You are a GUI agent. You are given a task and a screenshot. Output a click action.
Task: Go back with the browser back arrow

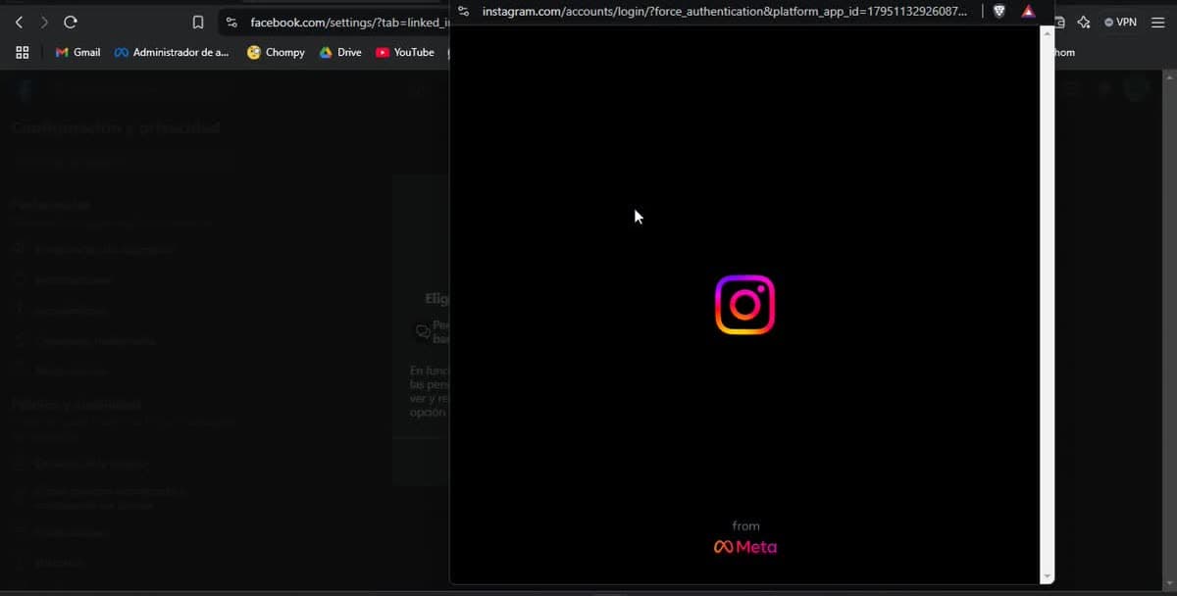pyautogui.click(x=19, y=22)
